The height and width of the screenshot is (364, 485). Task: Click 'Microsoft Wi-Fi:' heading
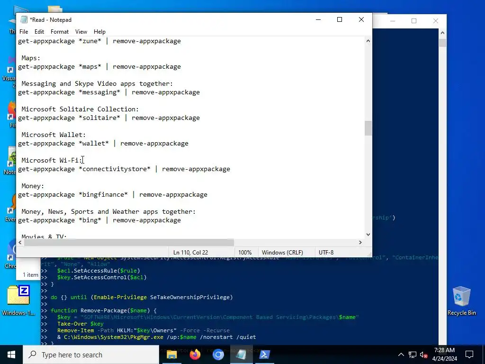(x=52, y=160)
